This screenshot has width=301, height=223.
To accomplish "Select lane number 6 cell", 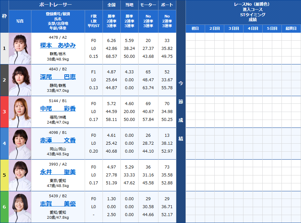I will [x=4, y=206].
